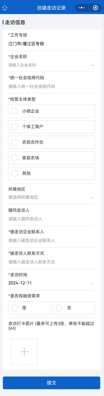Choose 农民合作社 as entity type

click(x=51, y=143)
